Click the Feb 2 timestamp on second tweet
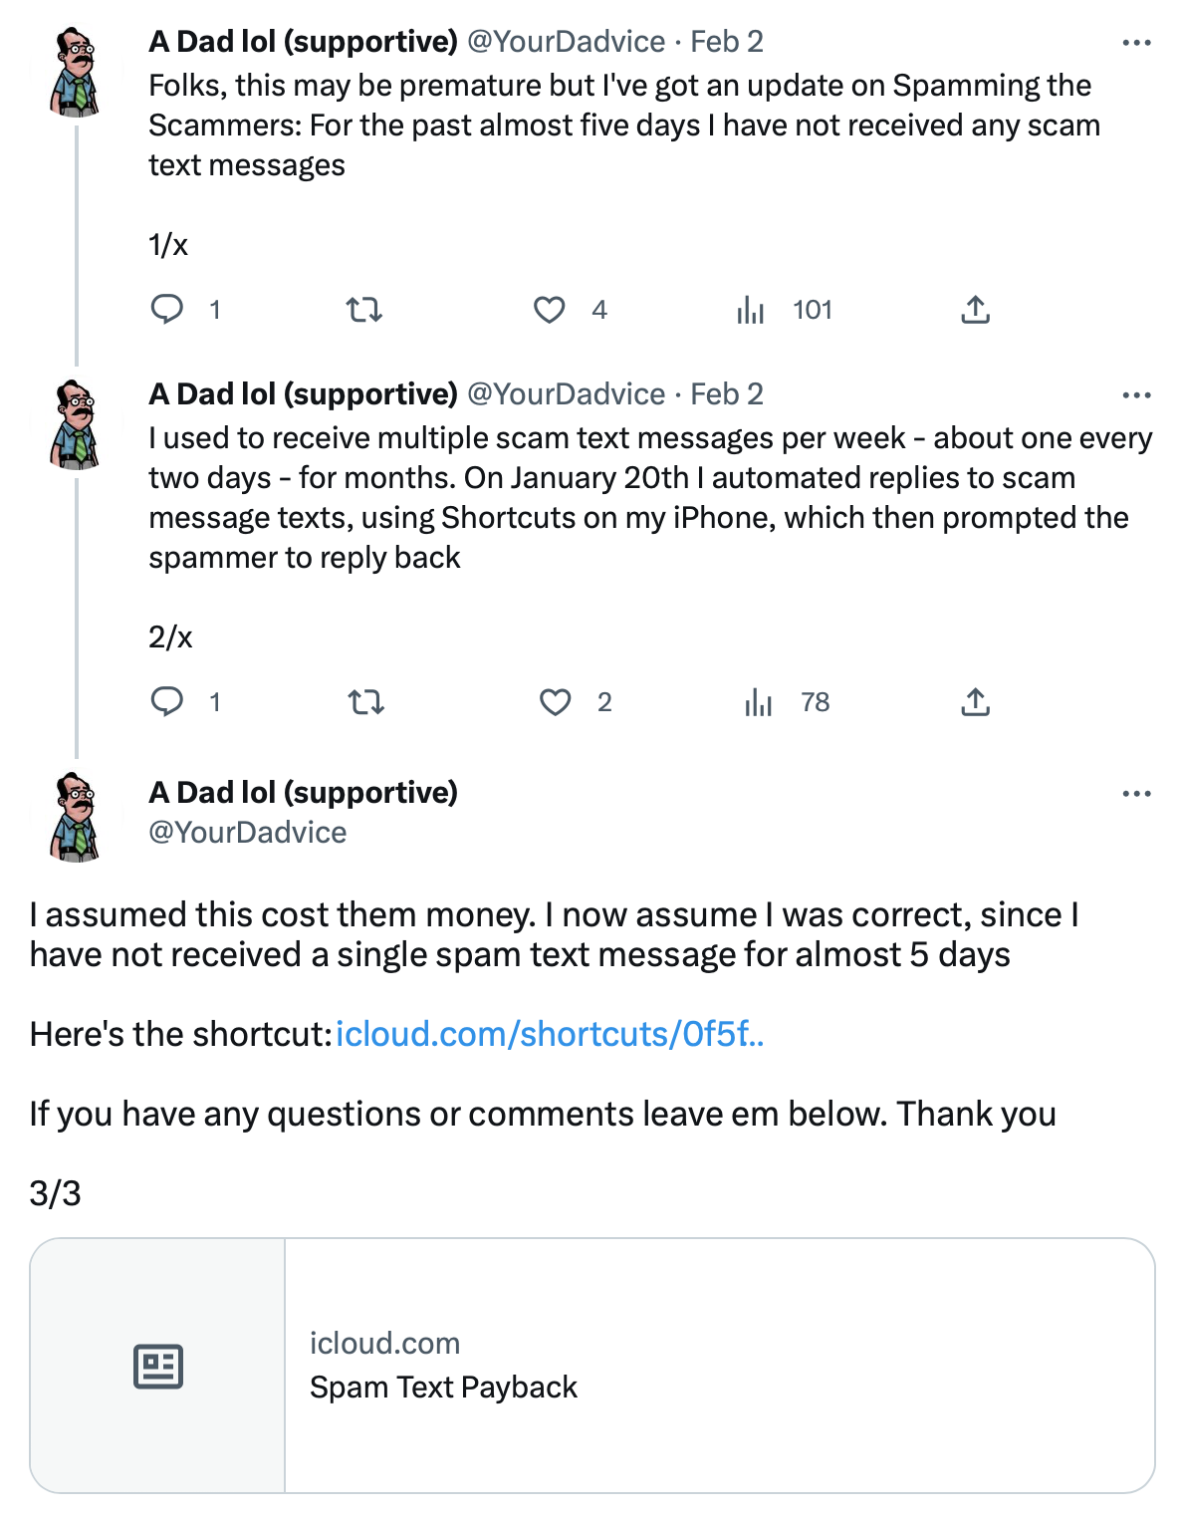Viewport: 1181px width, 1520px height. [727, 393]
